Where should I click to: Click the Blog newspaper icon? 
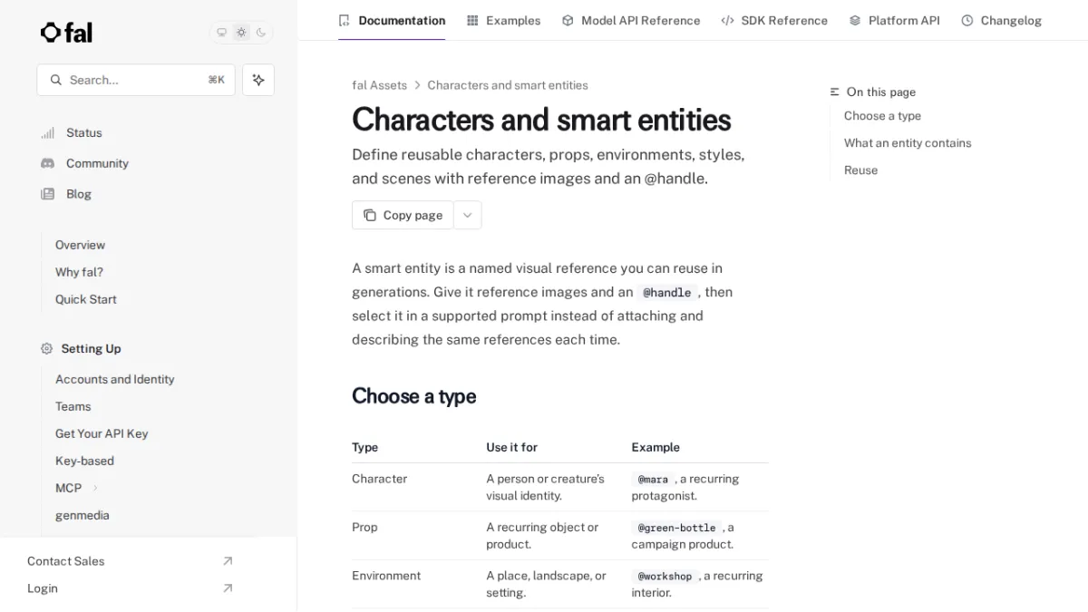pyautogui.click(x=47, y=194)
